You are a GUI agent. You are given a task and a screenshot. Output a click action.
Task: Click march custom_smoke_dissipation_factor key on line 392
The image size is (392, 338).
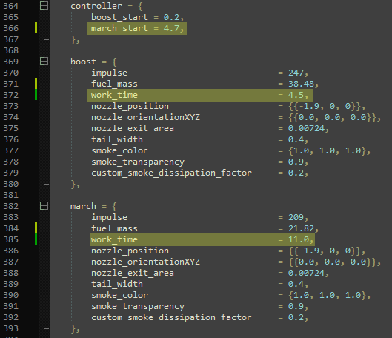(171, 317)
